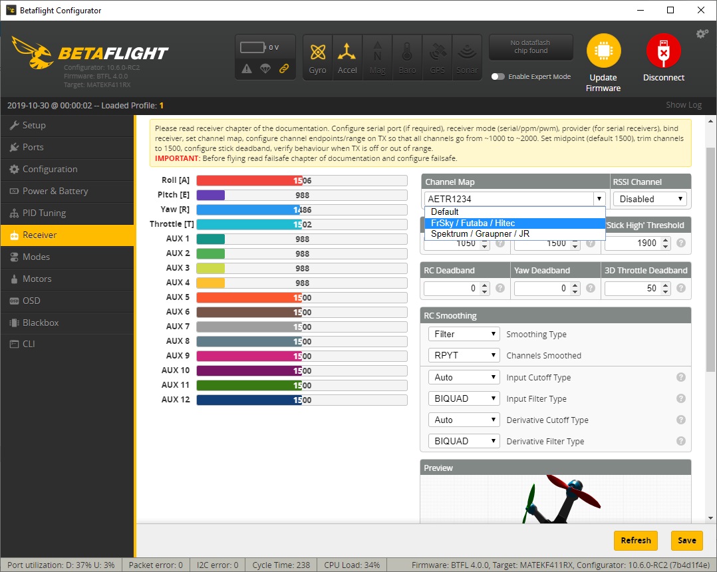Open the Modes tab
The height and width of the screenshot is (572, 717).
click(x=67, y=257)
